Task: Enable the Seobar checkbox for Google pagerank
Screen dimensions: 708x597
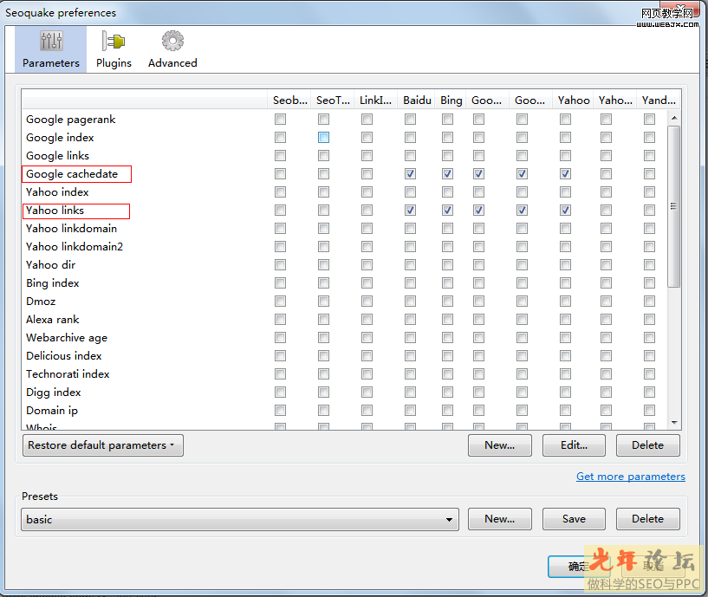Action: pos(280,119)
